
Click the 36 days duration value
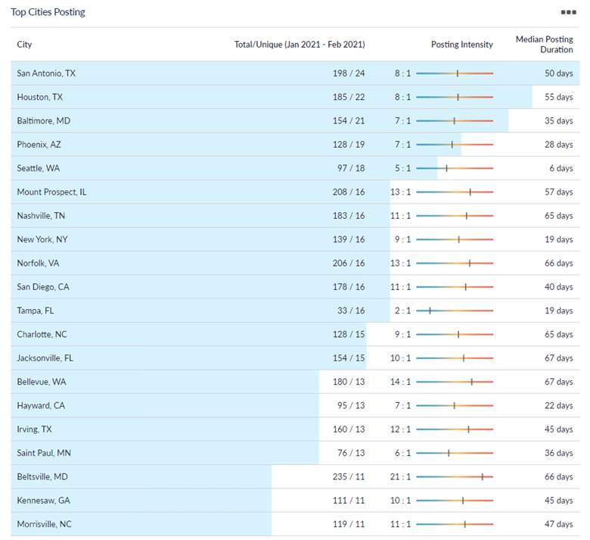559,453
